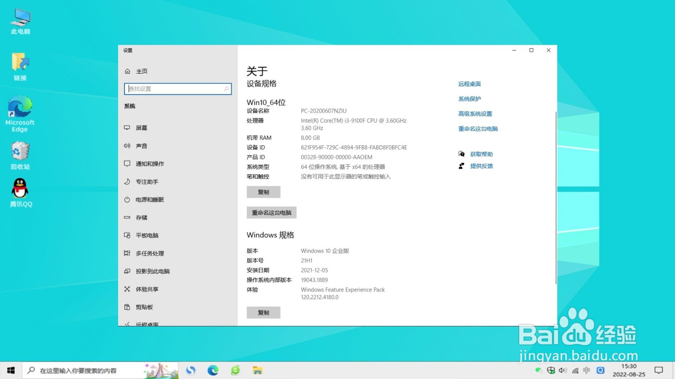Open File Explorer in taskbar
The width and height of the screenshot is (675, 379).
[x=258, y=371]
